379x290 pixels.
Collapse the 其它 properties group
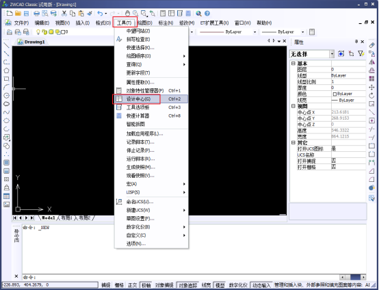(293, 142)
